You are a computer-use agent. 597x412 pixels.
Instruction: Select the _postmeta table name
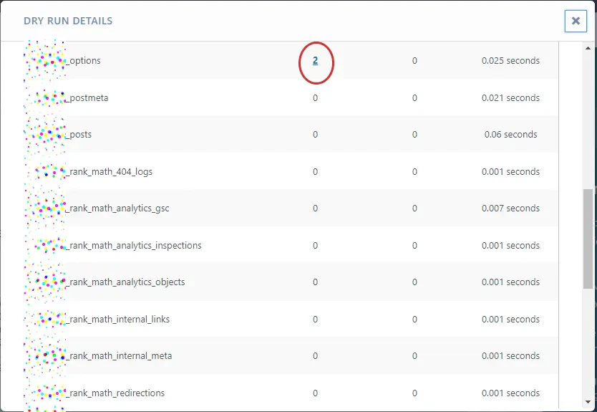tap(87, 98)
